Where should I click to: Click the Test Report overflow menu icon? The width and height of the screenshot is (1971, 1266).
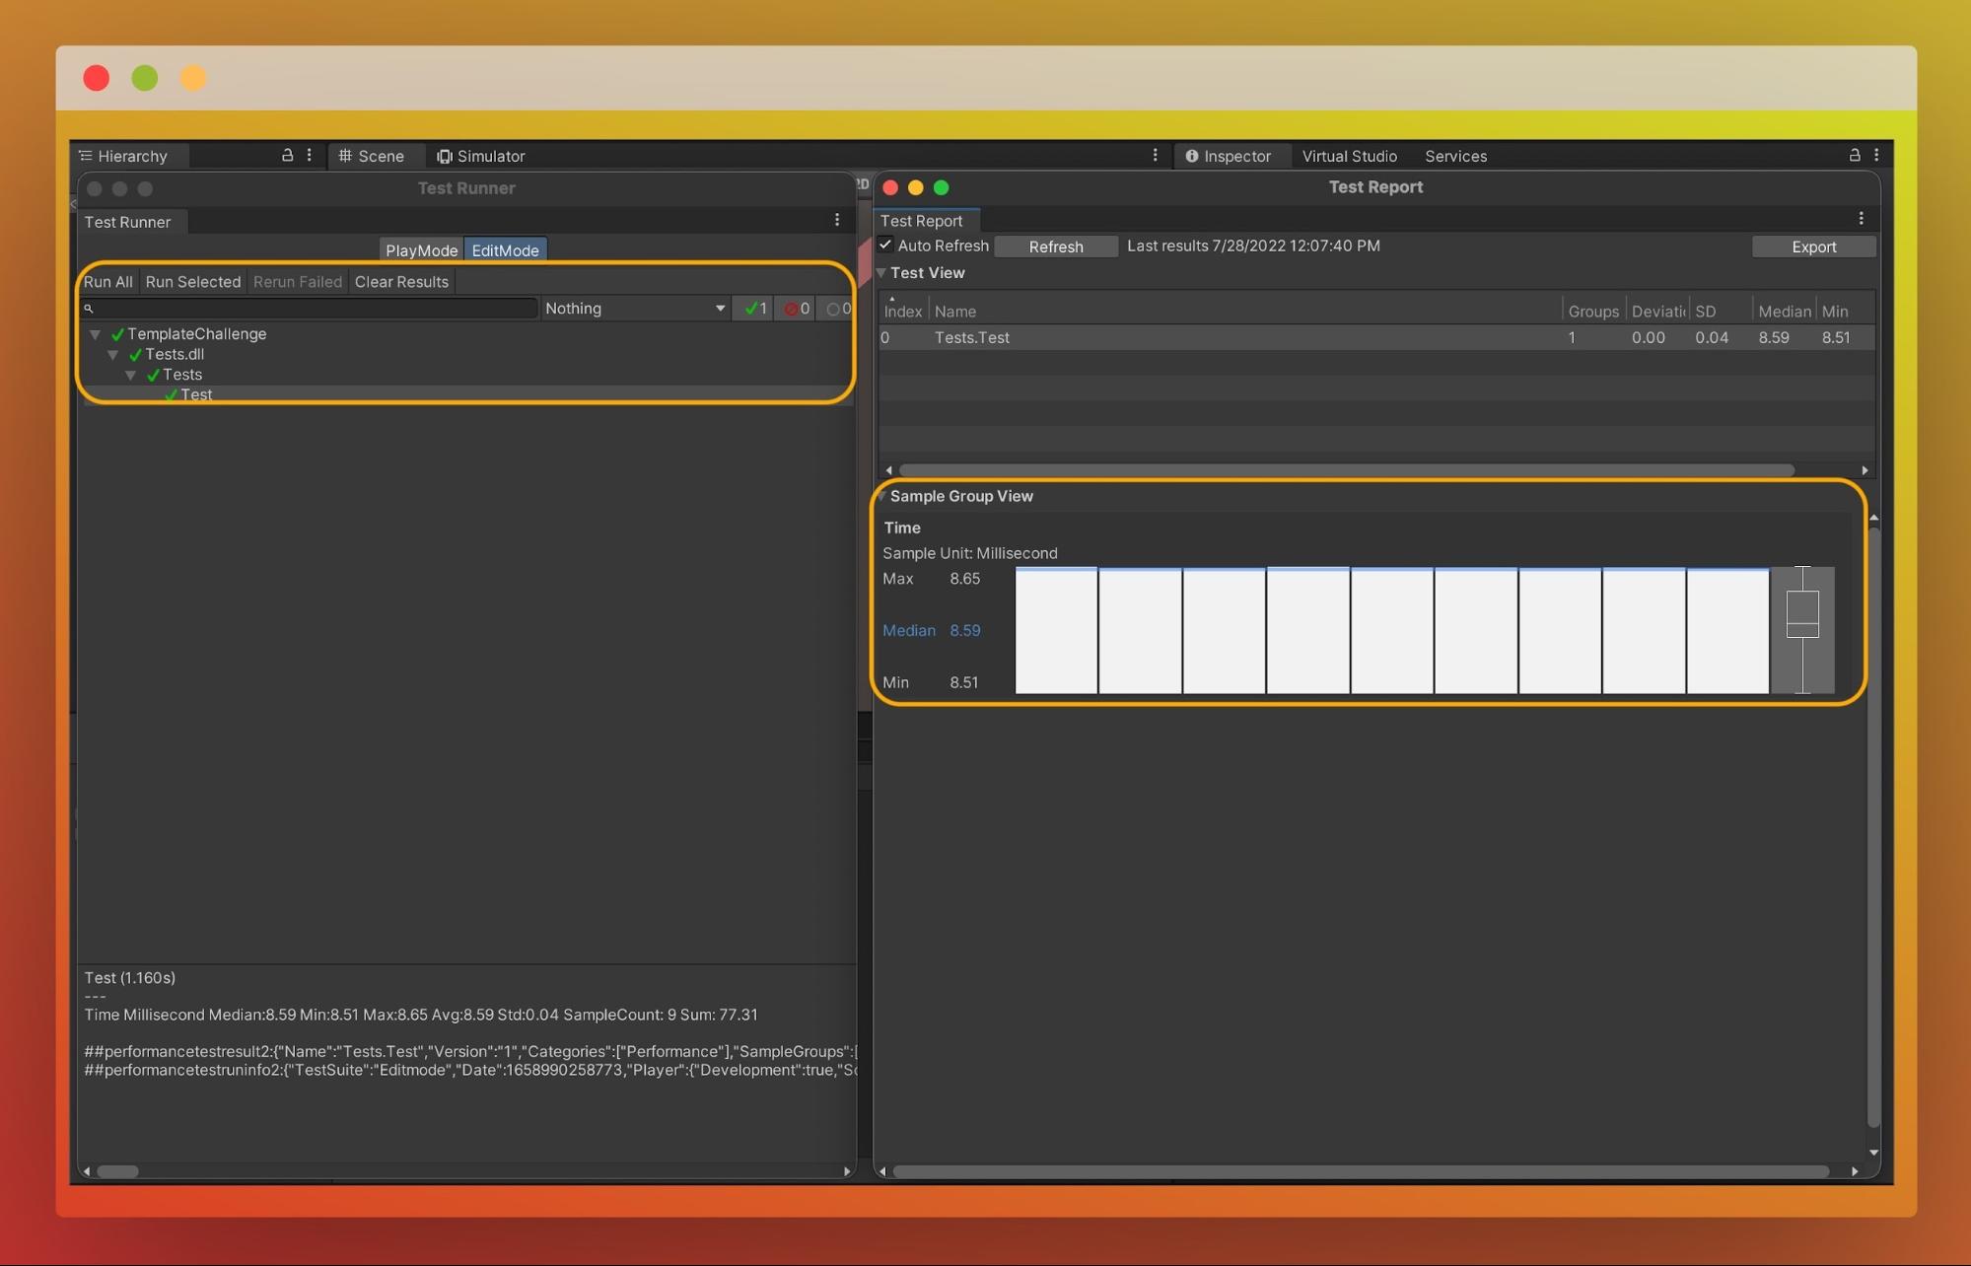[x=1862, y=219]
